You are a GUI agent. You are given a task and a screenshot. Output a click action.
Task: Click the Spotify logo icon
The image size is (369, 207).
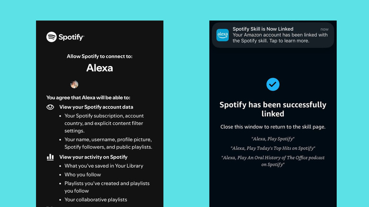click(x=52, y=37)
